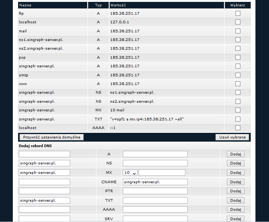Viewport: 269px width, 222px height.
Task: Select the MX 10 mail record checkbox
Action: pyautogui.click(x=238, y=110)
